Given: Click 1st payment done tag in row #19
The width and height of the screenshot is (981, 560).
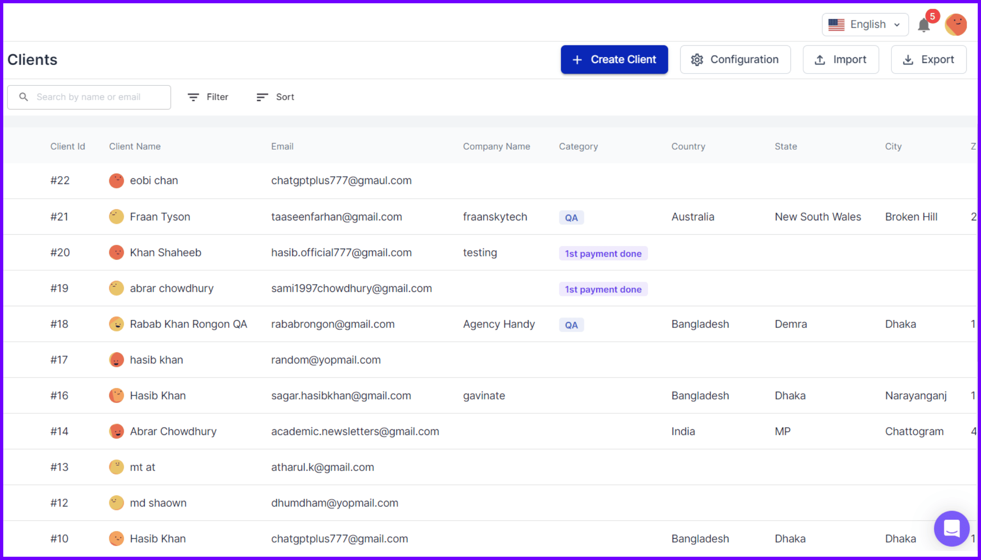Looking at the screenshot, I should [603, 289].
